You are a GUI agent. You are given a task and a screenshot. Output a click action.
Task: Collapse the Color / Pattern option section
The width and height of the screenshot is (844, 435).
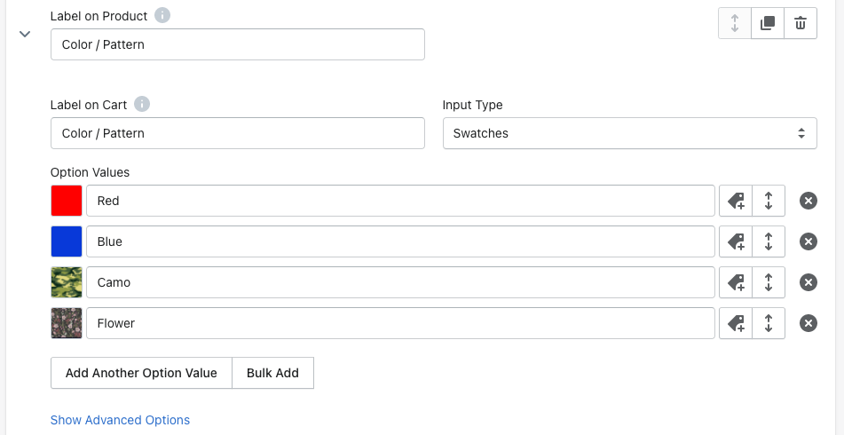(25, 34)
